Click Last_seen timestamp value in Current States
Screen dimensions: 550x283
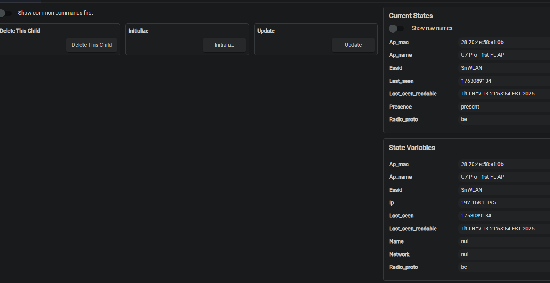tap(476, 81)
